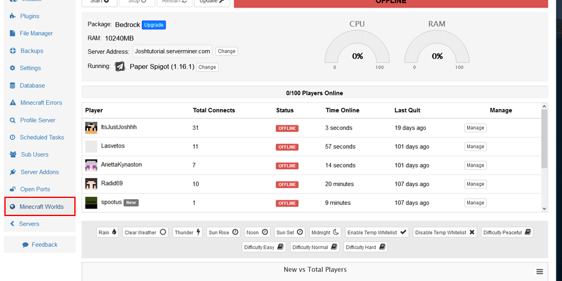Screen dimensions: 562x281
Task: Click the Minecraft Errors warning triangle icon
Action: tap(13, 103)
